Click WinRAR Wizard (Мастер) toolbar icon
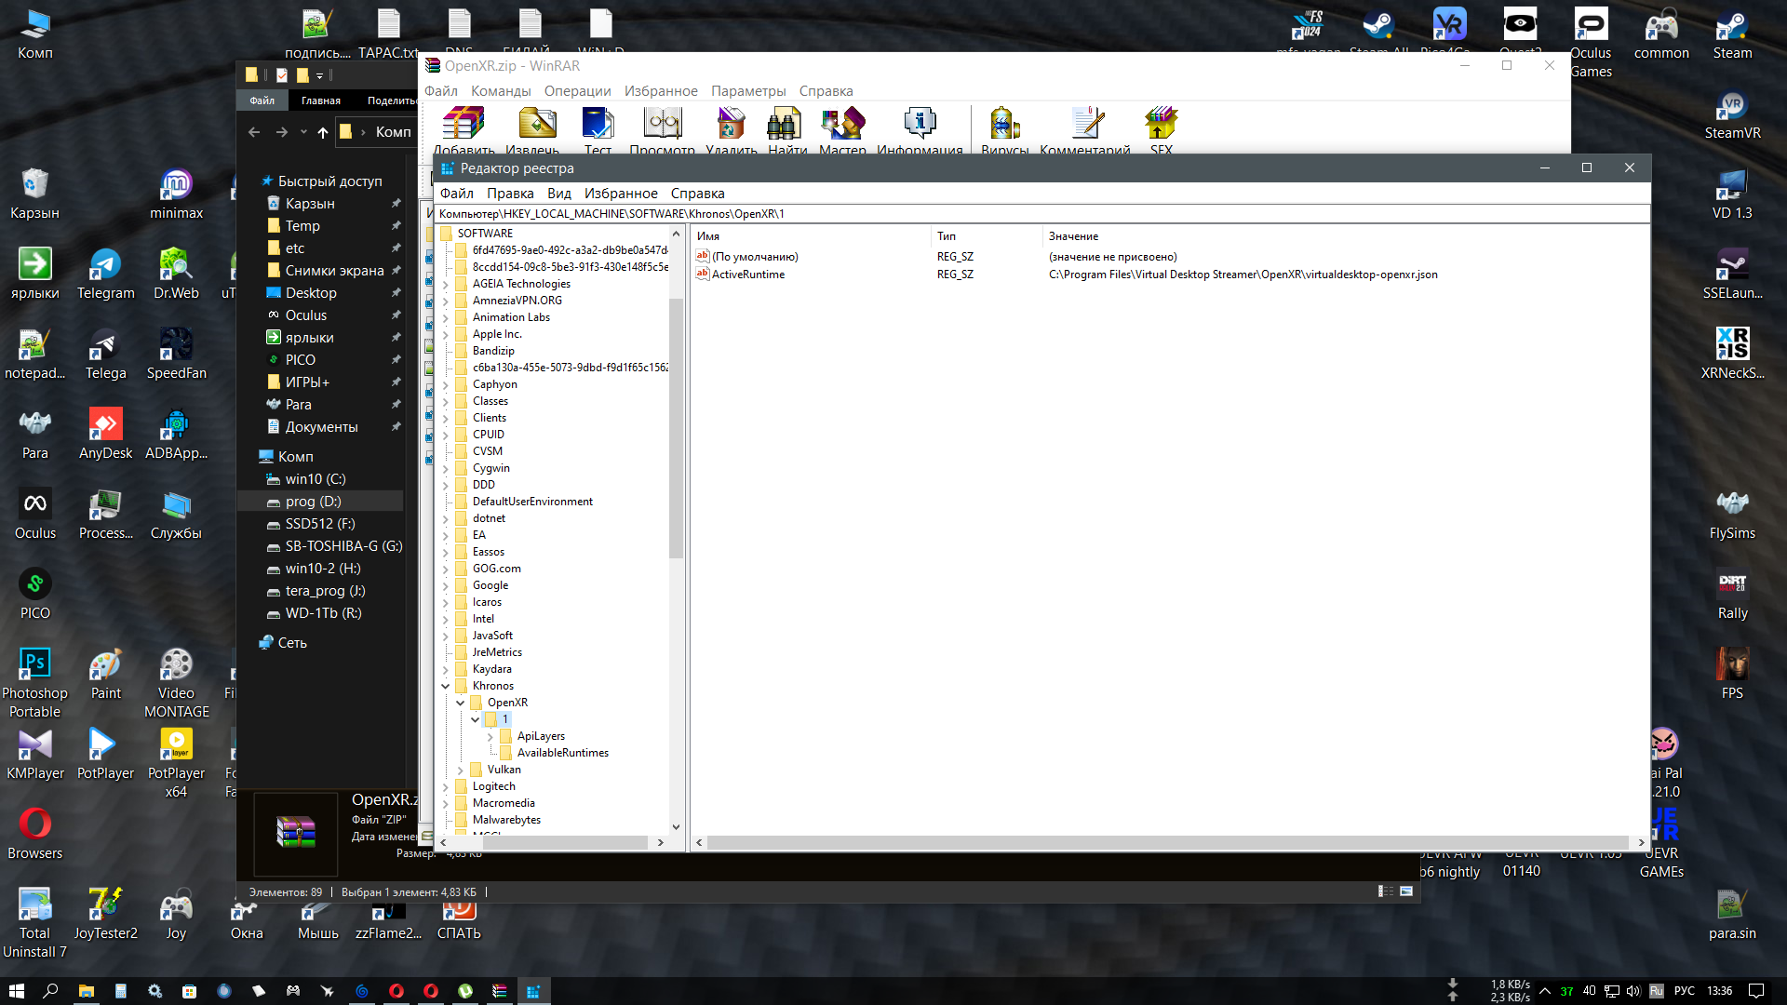 [842, 123]
